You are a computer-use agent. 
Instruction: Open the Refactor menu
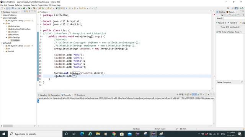point(18,5)
